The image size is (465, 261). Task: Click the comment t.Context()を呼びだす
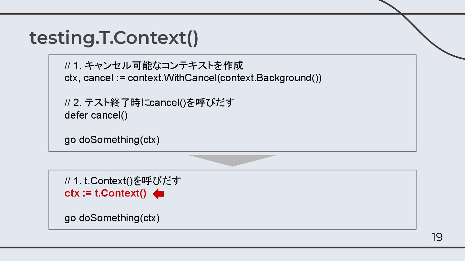point(123,181)
